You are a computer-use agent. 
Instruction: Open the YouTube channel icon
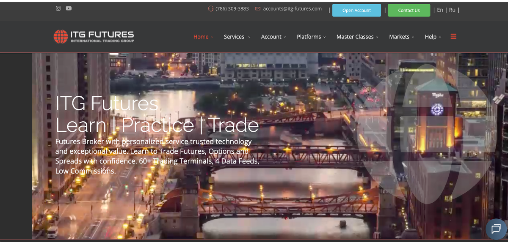point(69,8)
